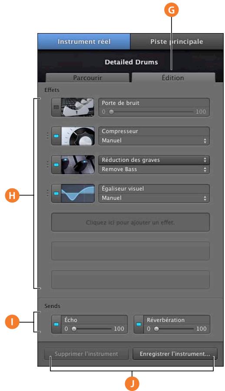Enable the Porte de bruit effect toggle

click(56, 107)
